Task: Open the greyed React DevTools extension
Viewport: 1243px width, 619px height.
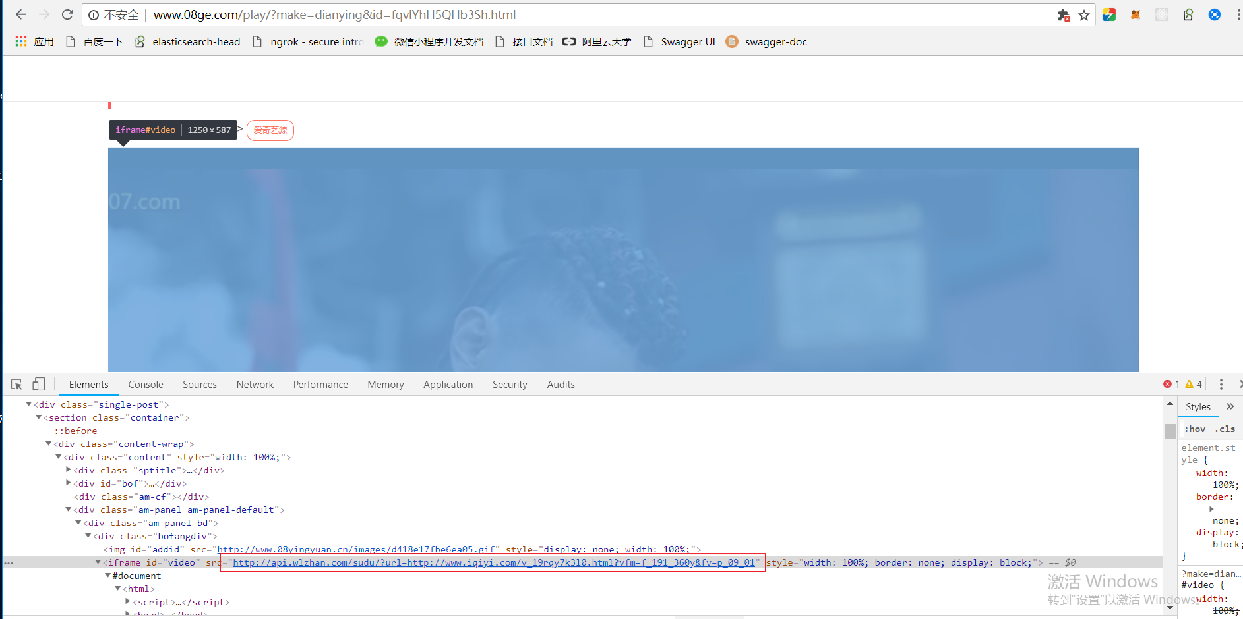Action: (1162, 14)
